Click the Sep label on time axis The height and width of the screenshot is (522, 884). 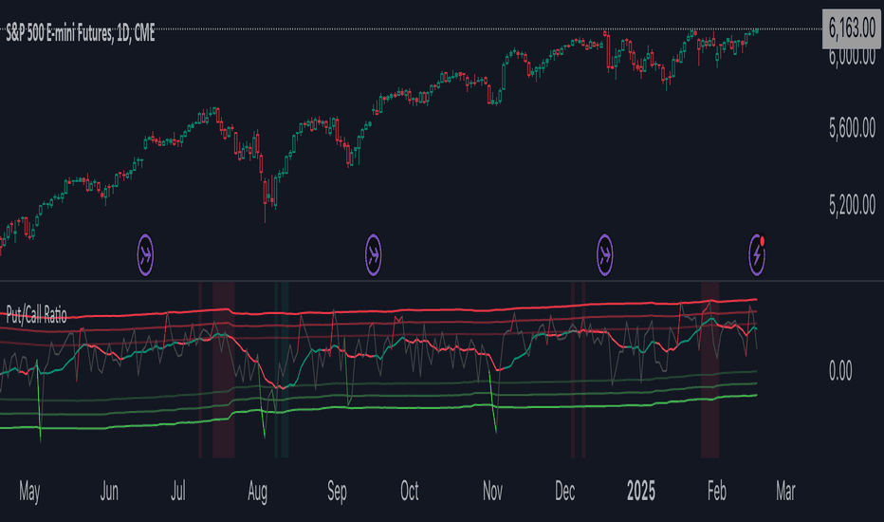point(337,492)
